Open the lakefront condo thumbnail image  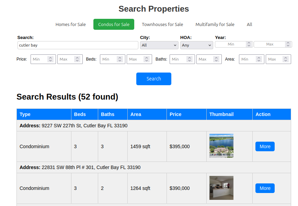point(221,146)
